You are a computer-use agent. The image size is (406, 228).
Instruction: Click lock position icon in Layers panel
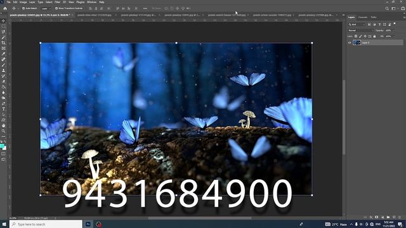[365, 37]
